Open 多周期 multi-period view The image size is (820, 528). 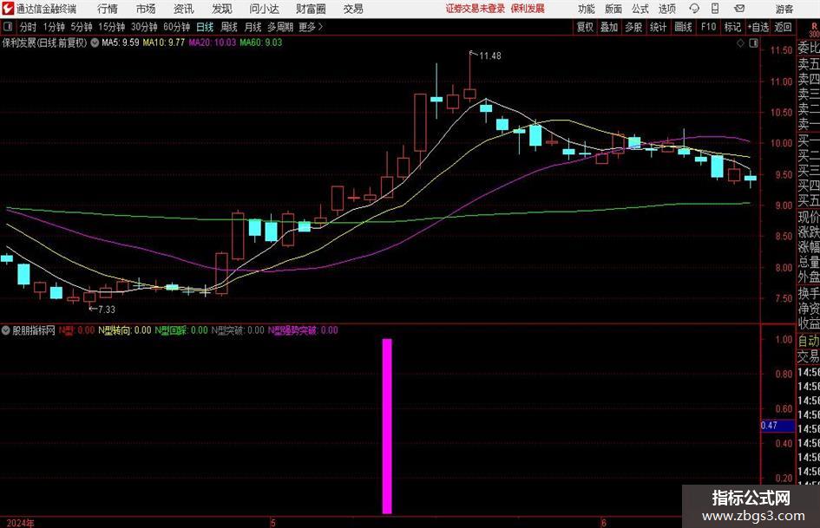point(280,27)
